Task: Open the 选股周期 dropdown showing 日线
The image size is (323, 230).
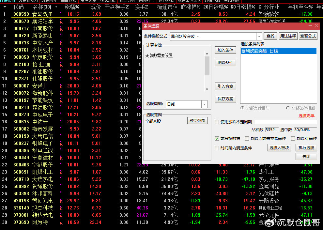Action: [x=204, y=104]
